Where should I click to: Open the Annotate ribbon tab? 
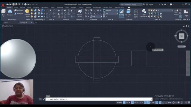click(60, 7)
